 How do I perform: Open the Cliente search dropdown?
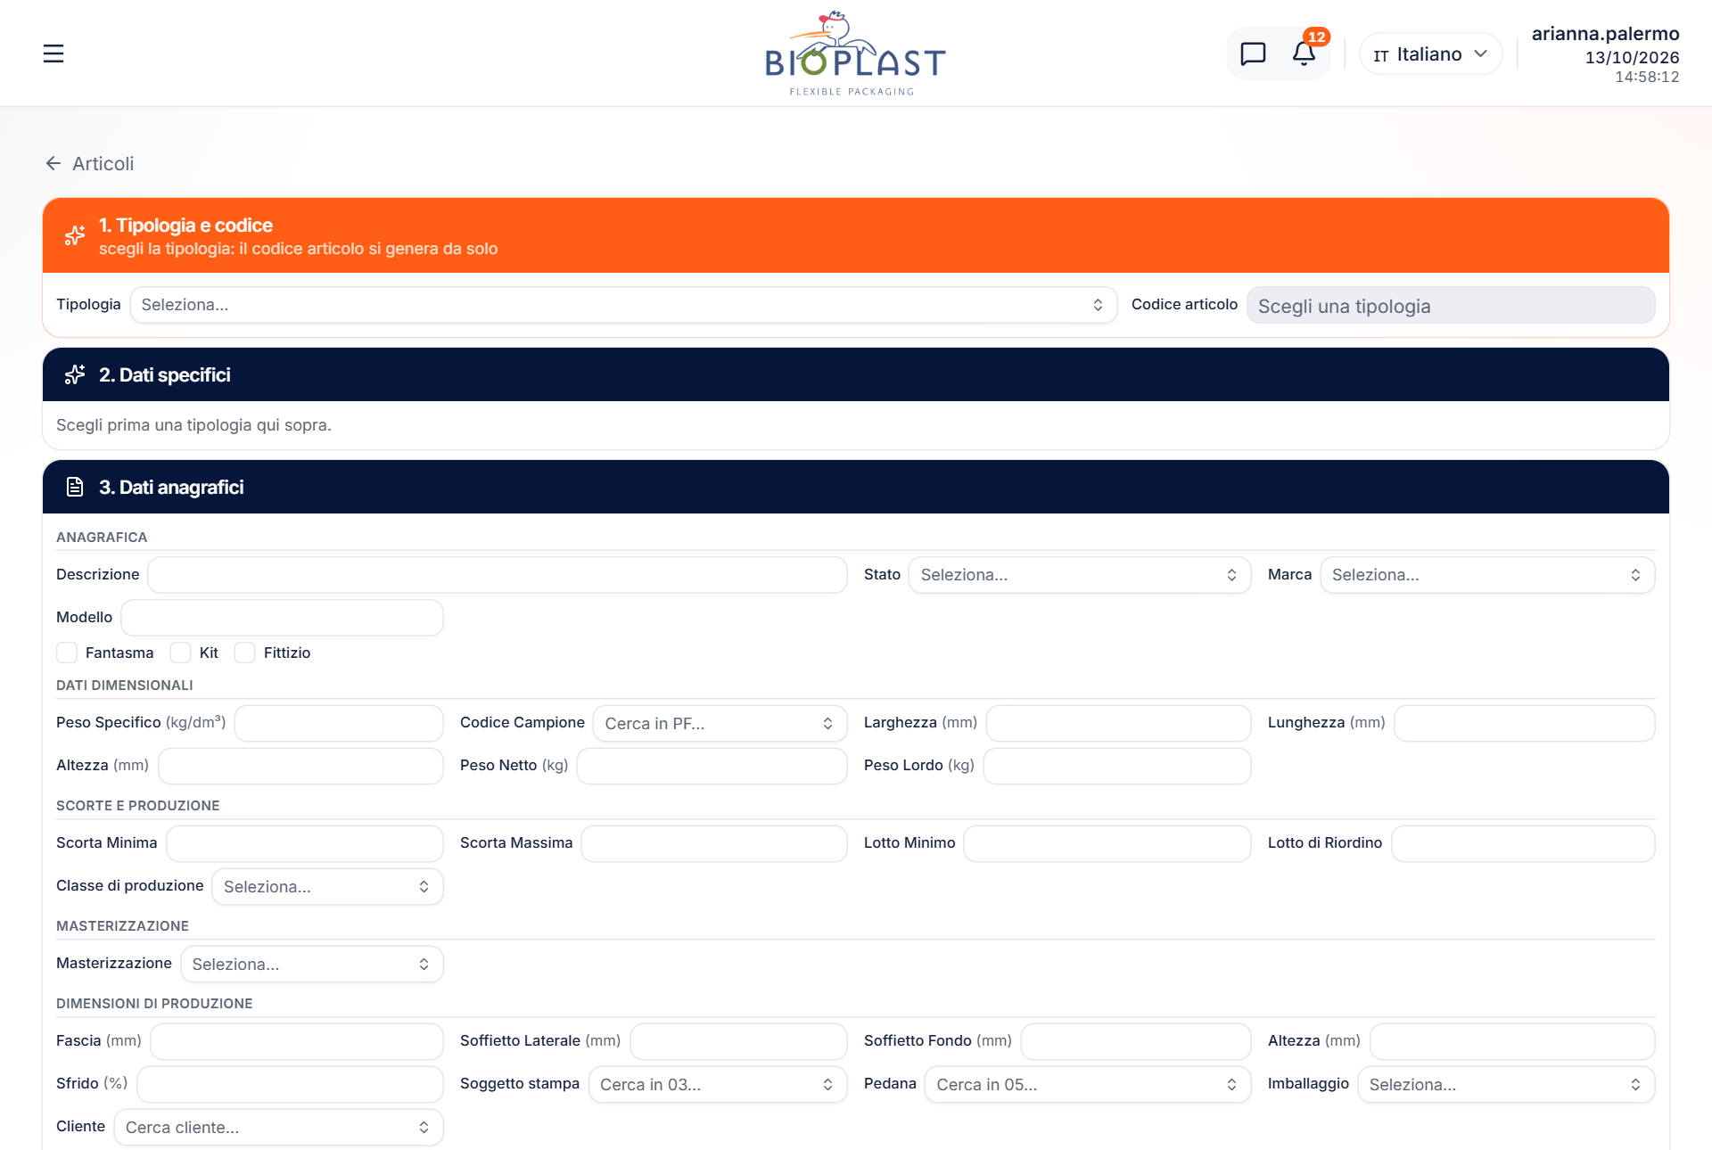pos(278,1128)
